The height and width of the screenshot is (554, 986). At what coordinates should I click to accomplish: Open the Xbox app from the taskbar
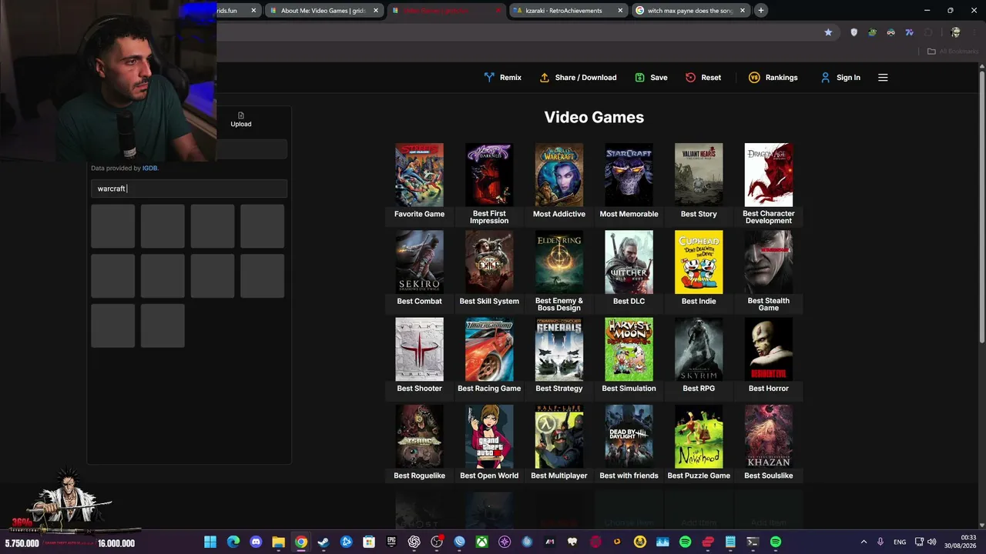point(482,542)
